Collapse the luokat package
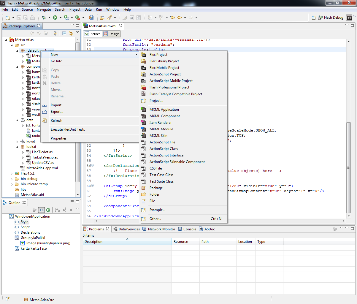This screenshot has height=304, width=357. 18,147
